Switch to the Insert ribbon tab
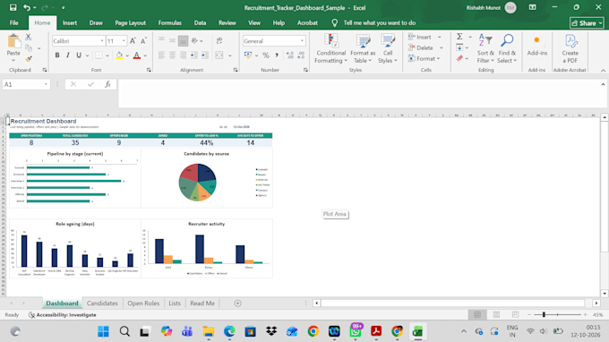Screen dimensions: 609x342 (x=70, y=23)
